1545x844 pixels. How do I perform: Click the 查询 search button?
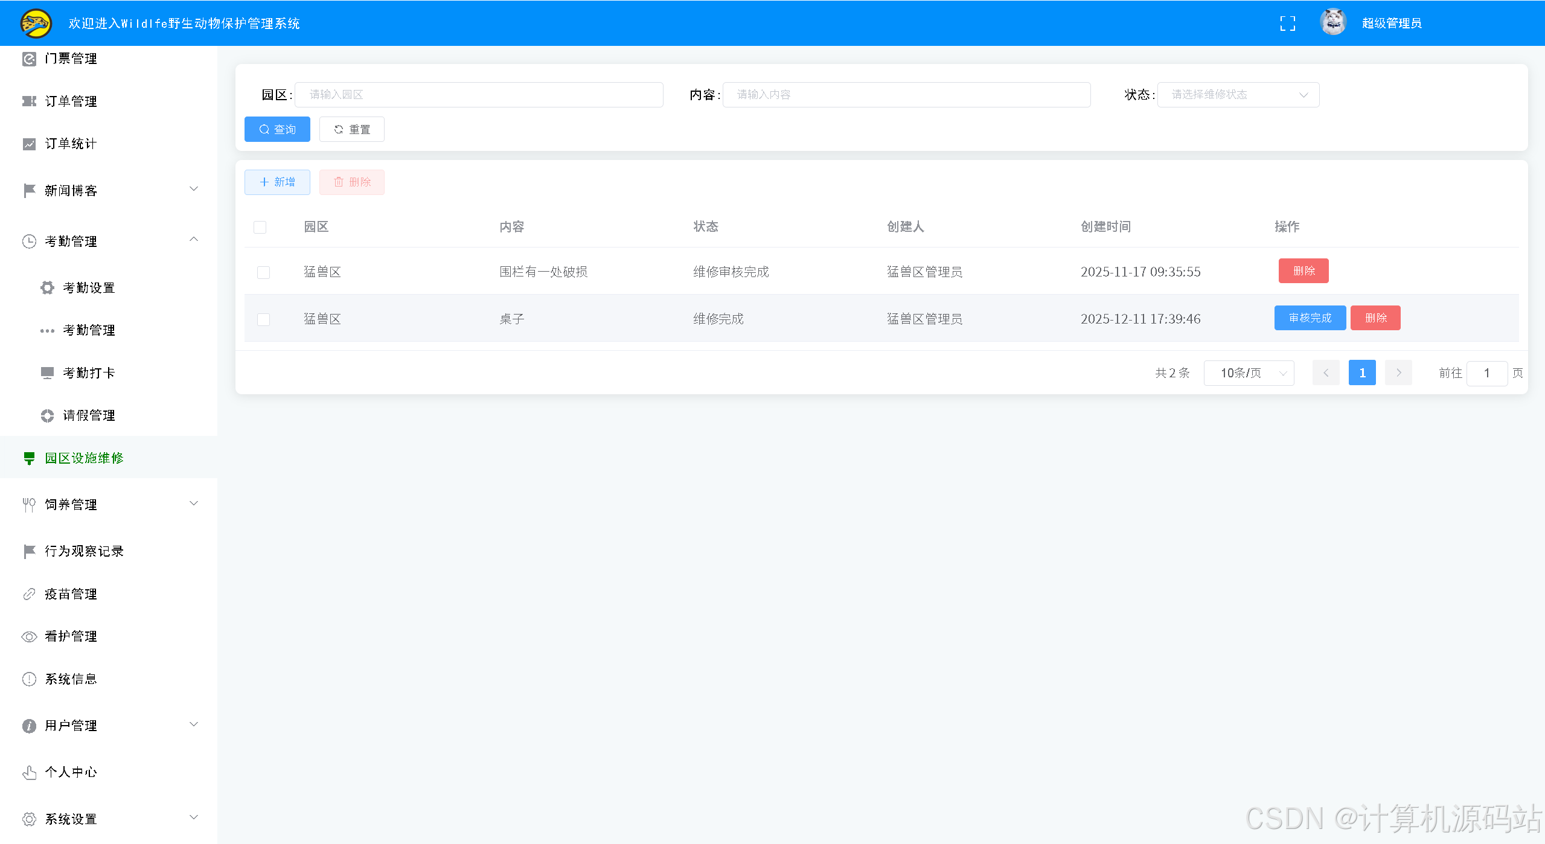click(x=277, y=129)
